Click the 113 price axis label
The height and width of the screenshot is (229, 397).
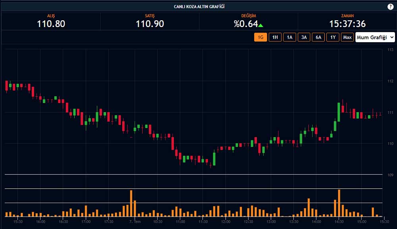pos(390,50)
